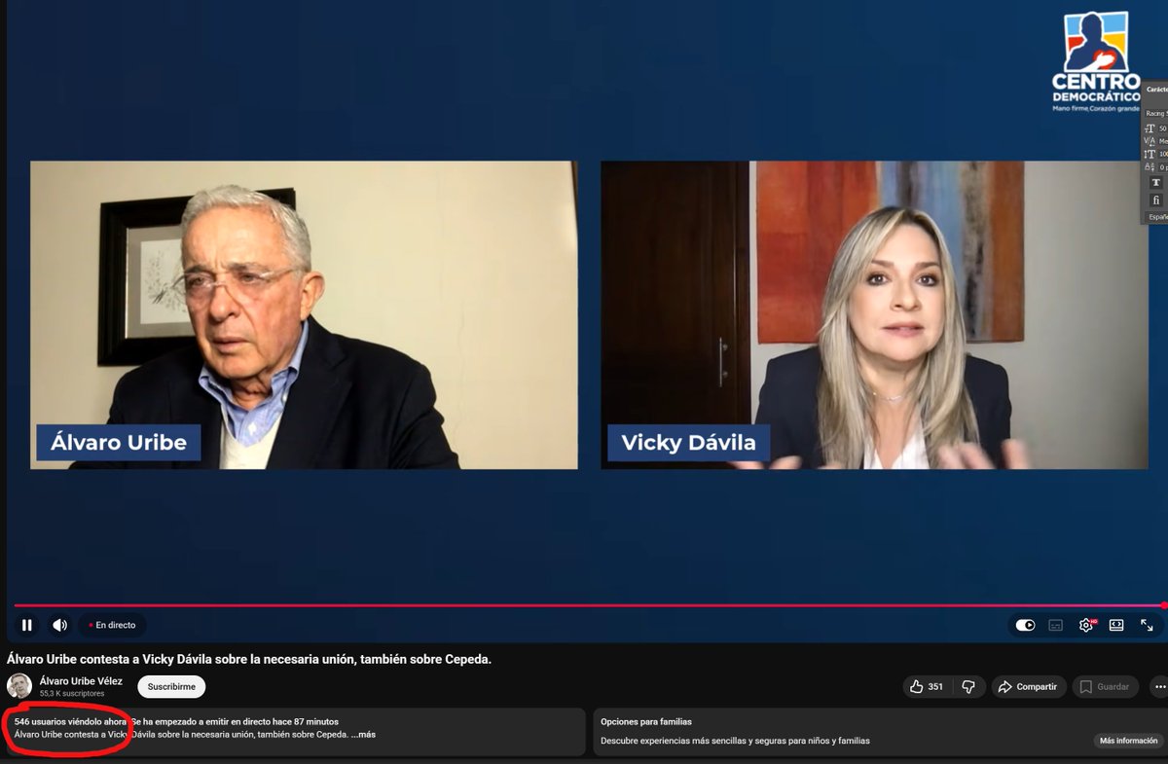The height and width of the screenshot is (764, 1168).
Task: Open the Álvaro Uribe Vélez channel avatar
Action: pos(19,686)
